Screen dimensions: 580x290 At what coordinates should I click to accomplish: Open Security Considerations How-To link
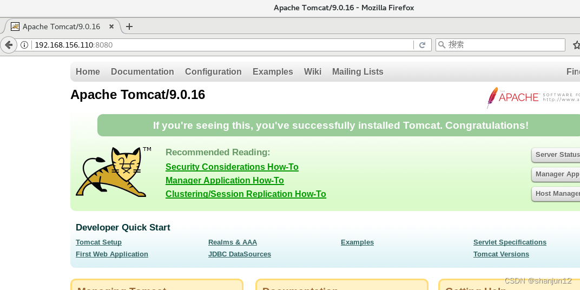click(232, 167)
